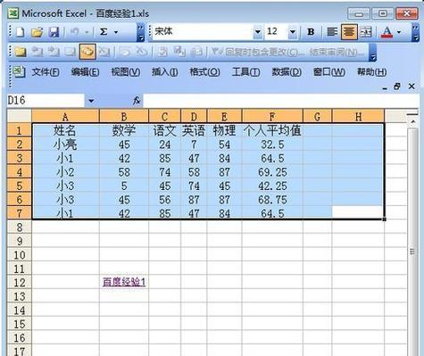The image size is (424, 356).
Task: Open the 编辑(E) menu
Action: 85,72
